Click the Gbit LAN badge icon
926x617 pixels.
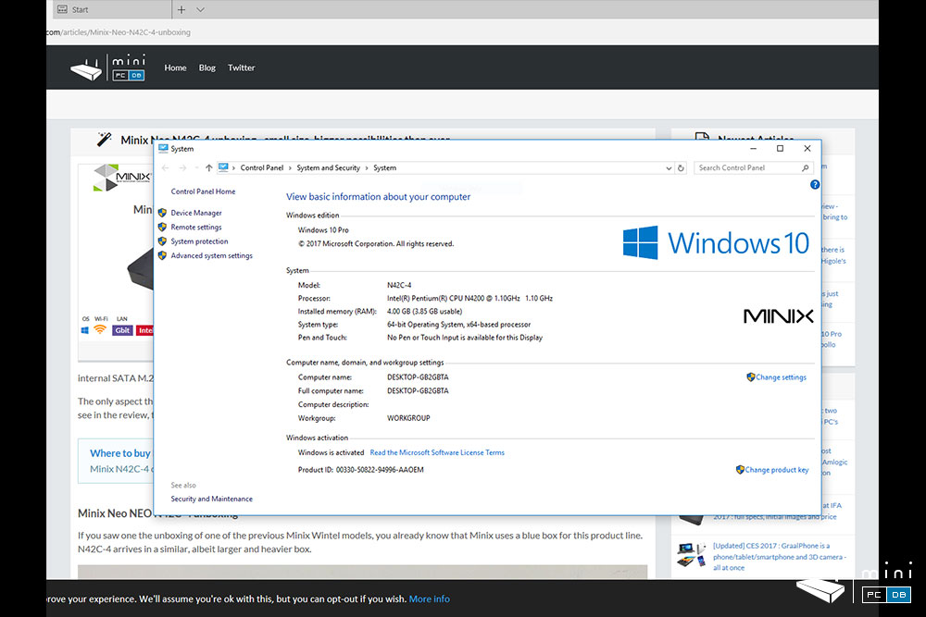pyautogui.click(x=122, y=330)
